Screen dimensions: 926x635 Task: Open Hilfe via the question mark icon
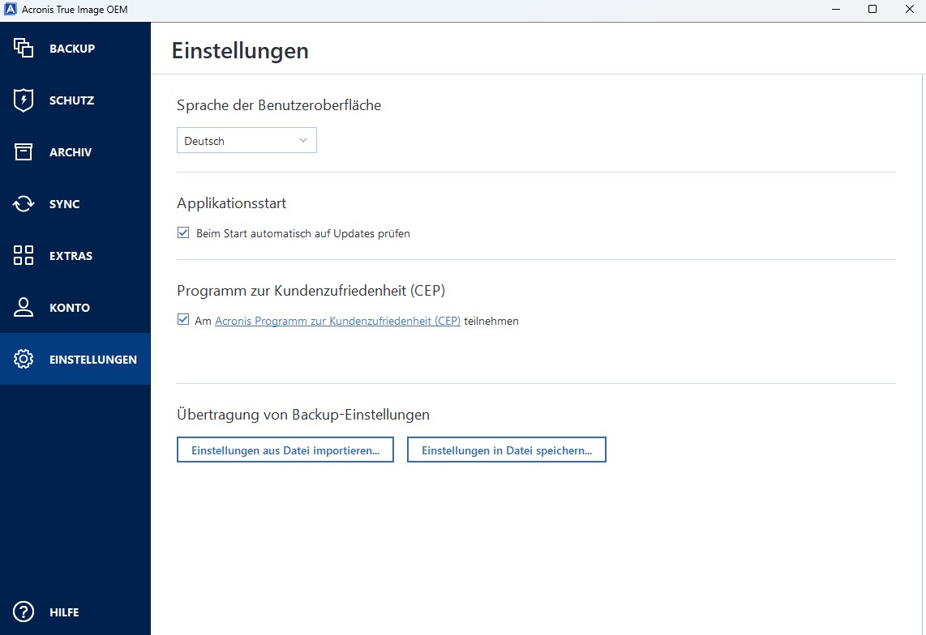[24, 612]
